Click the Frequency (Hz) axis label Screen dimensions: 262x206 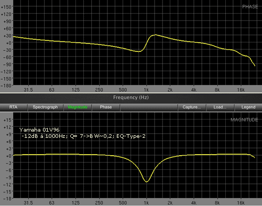point(131,97)
